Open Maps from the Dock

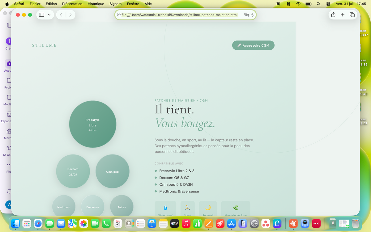tap(72, 223)
